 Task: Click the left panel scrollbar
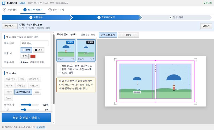tap(54, 69)
